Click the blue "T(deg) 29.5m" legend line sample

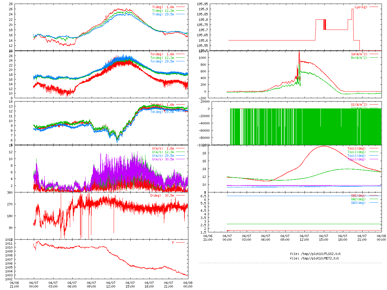180,14
